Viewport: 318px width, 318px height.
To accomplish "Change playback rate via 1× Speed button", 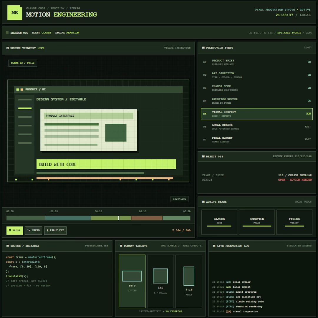I will click(x=34, y=230).
